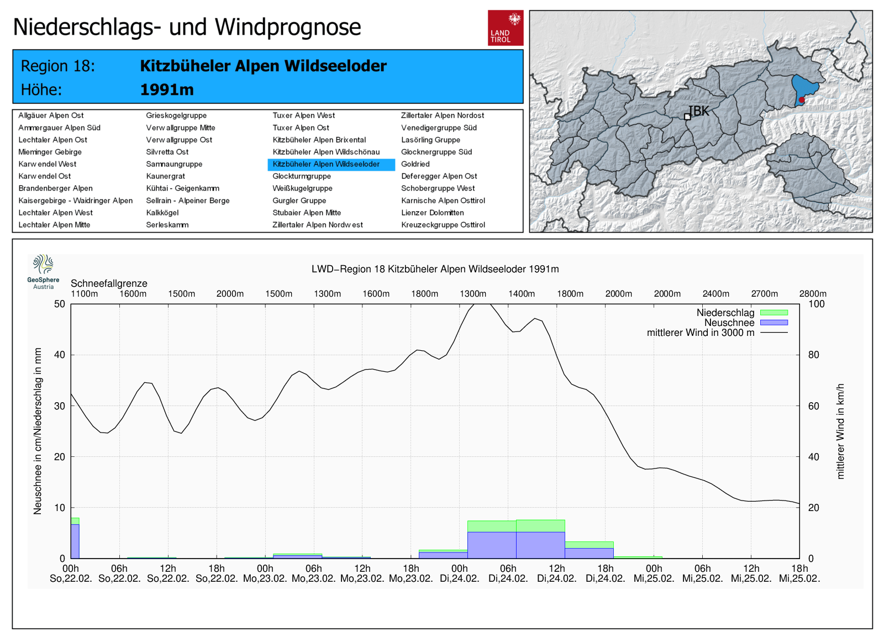The image size is (884, 637).
Task: Click the green Niederschlag legend swatch
Action: click(774, 313)
